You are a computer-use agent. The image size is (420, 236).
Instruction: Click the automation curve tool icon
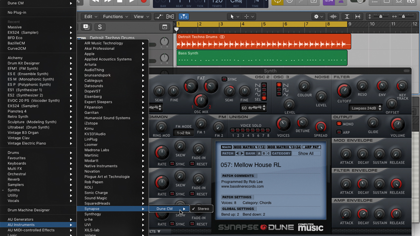[159, 17]
